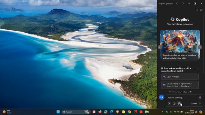Open Edge Dev icon on taskbar

pos(106,112)
